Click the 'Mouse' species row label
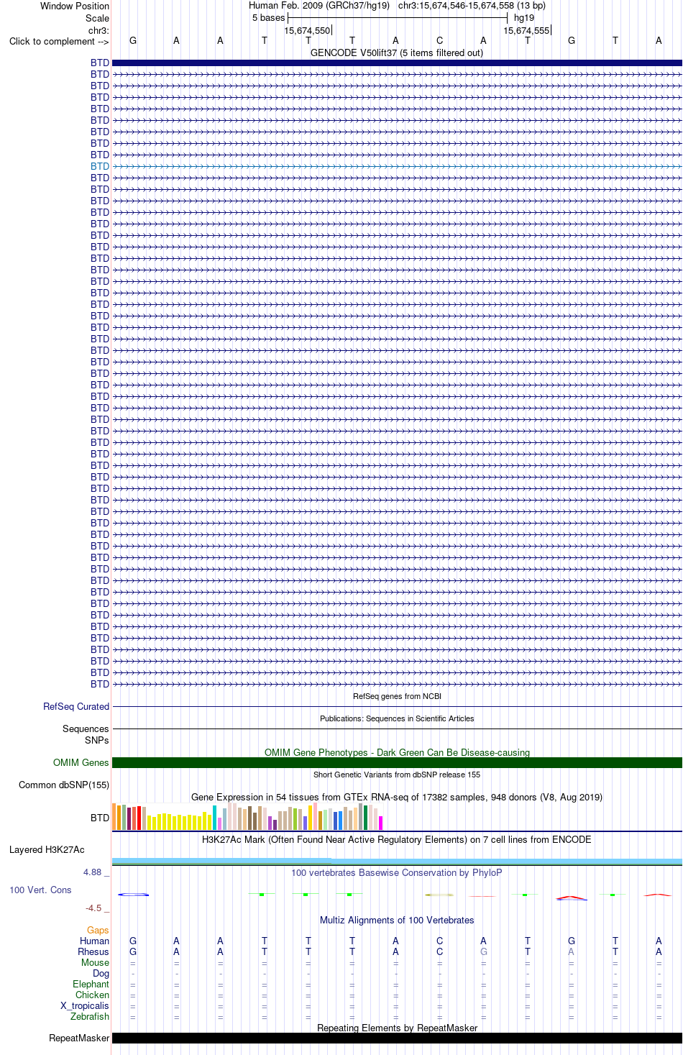Viewport: 683px width, 1055px height. pos(95,962)
